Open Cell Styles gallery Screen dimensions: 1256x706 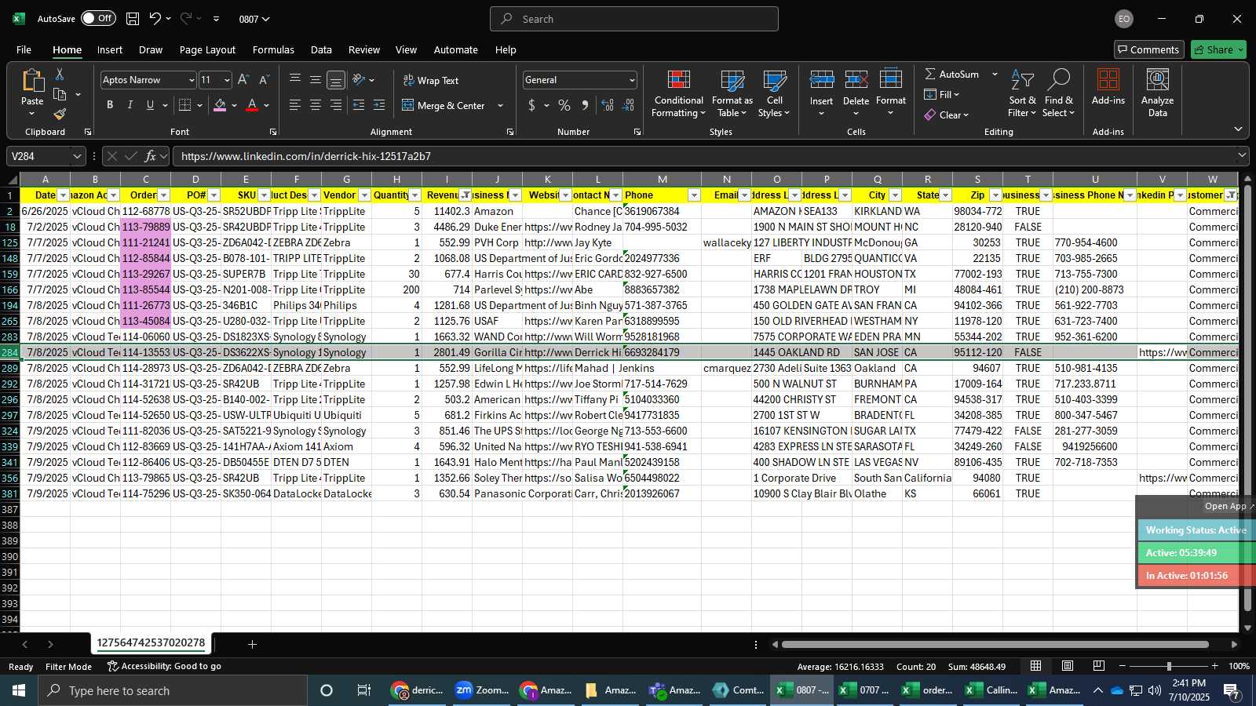click(774, 93)
